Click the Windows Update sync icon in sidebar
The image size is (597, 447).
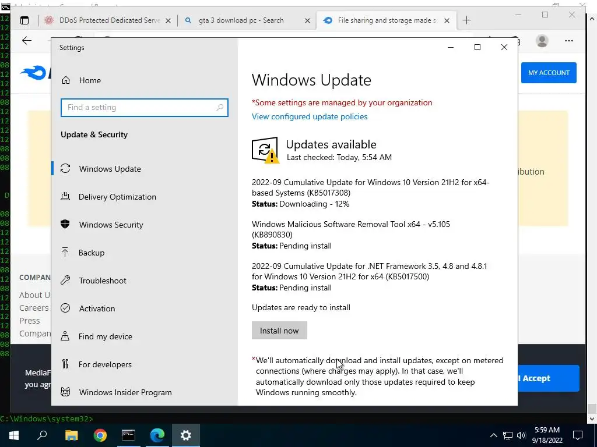coord(65,168)
